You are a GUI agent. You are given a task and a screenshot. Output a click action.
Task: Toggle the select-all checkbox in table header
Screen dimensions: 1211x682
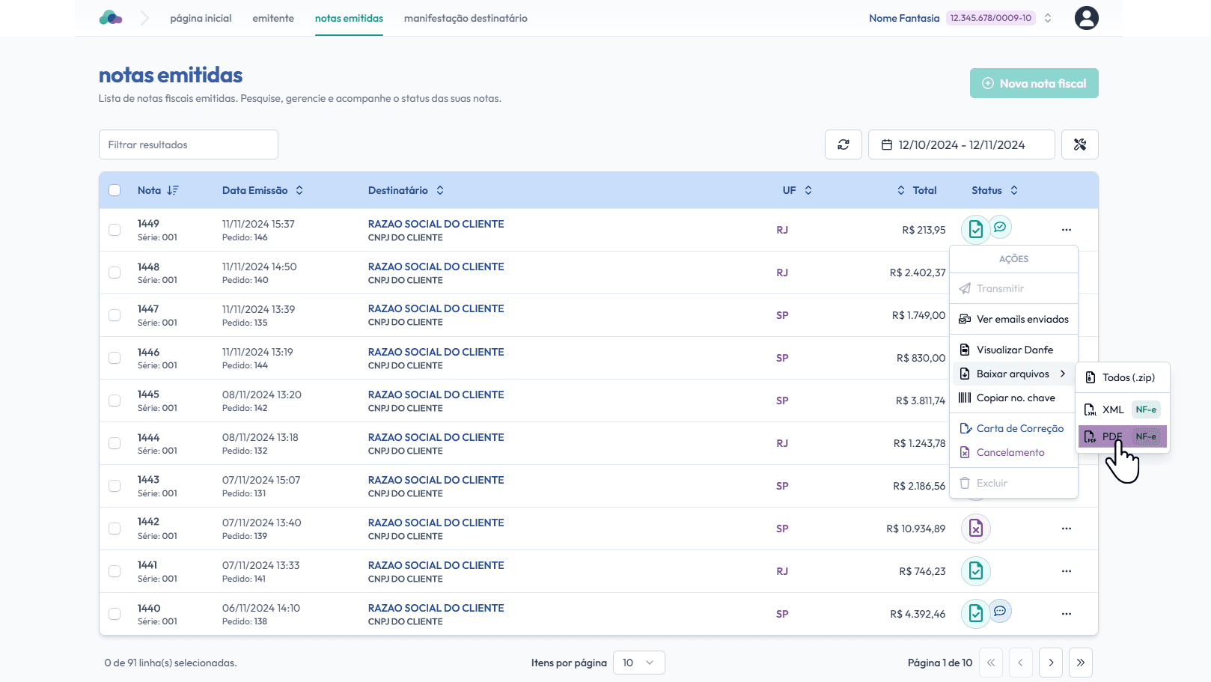[x=115, y=190]
